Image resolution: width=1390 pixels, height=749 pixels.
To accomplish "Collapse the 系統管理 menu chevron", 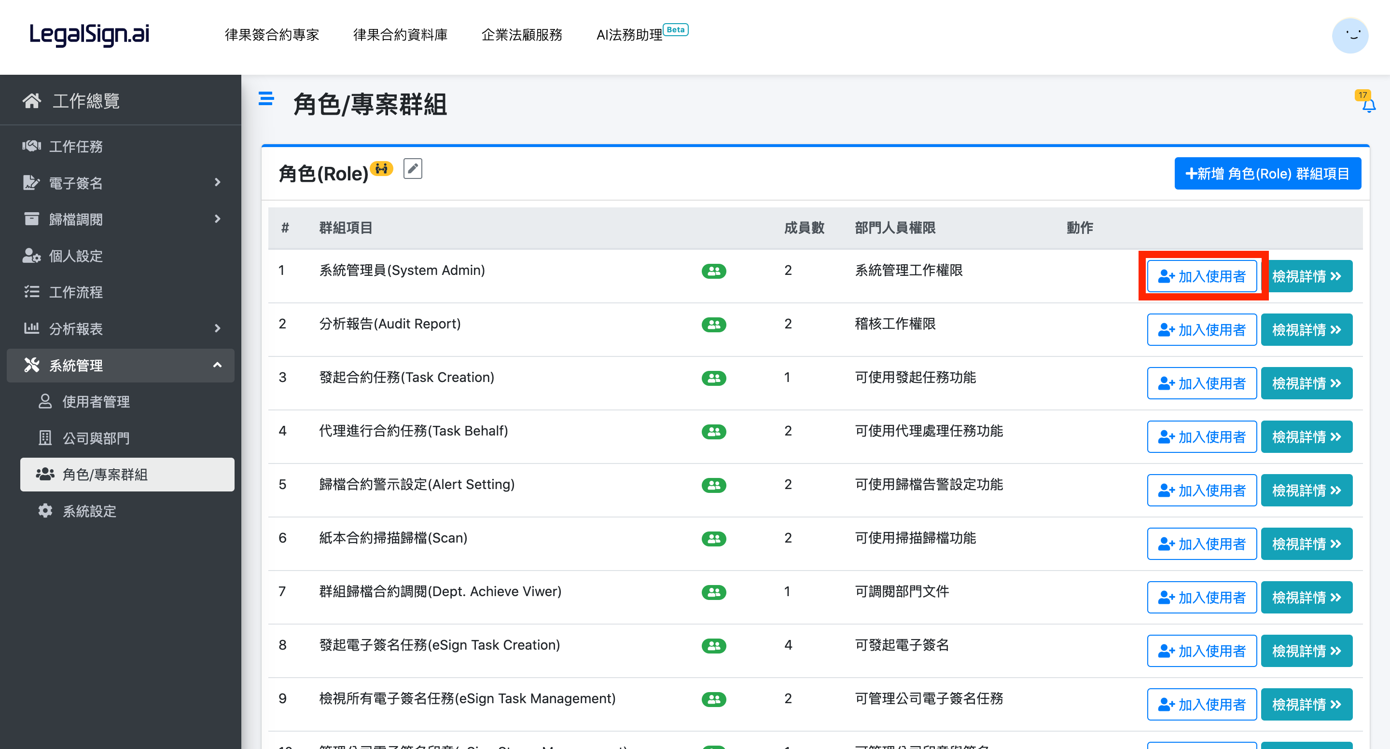I will [x=218, y=365].
